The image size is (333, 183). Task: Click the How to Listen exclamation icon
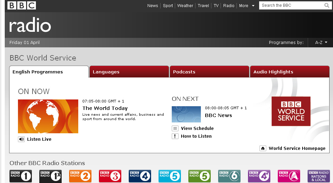pos(175,136)
